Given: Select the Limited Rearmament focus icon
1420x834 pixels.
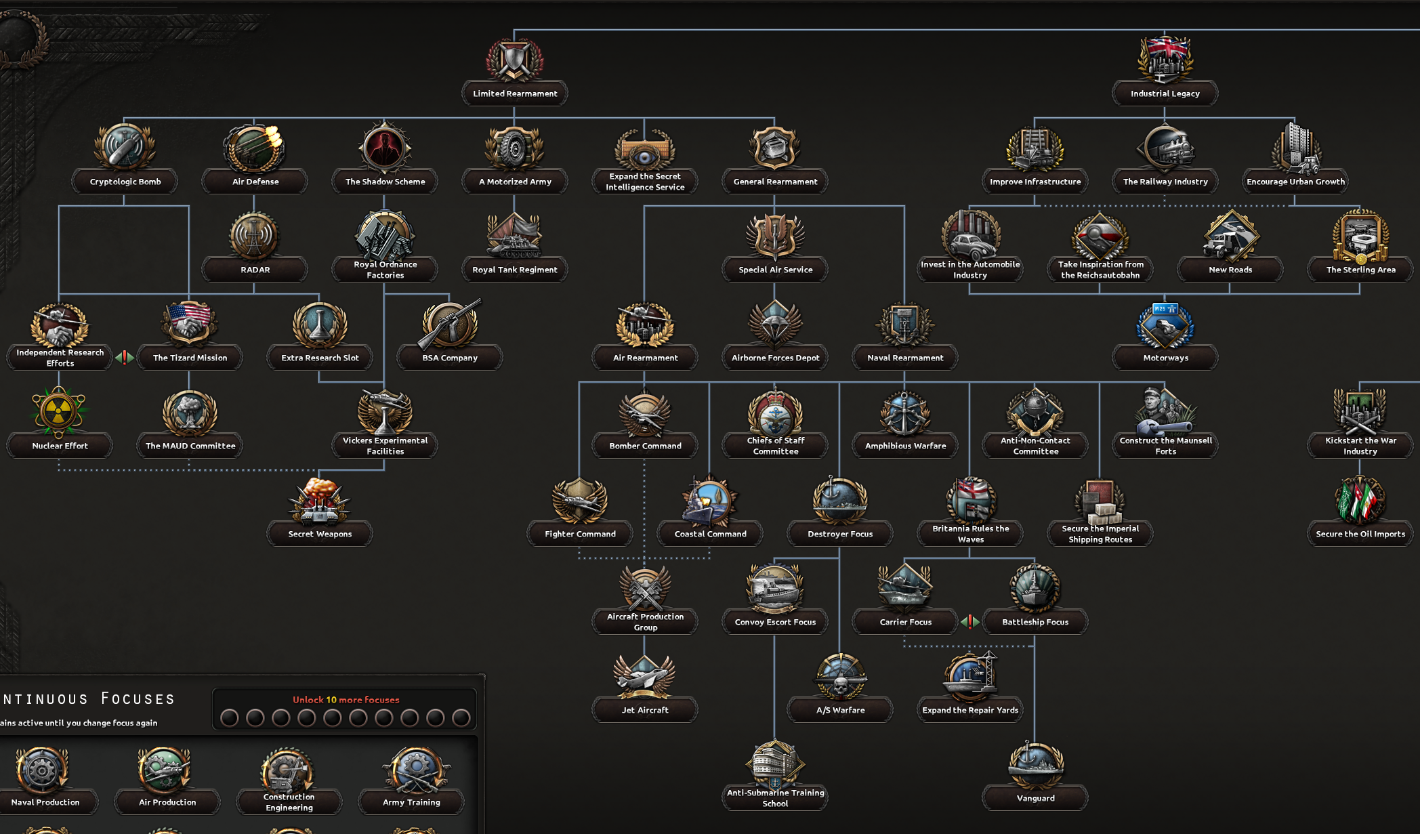Looking at the screenshot, I should [x=515, y=60].
